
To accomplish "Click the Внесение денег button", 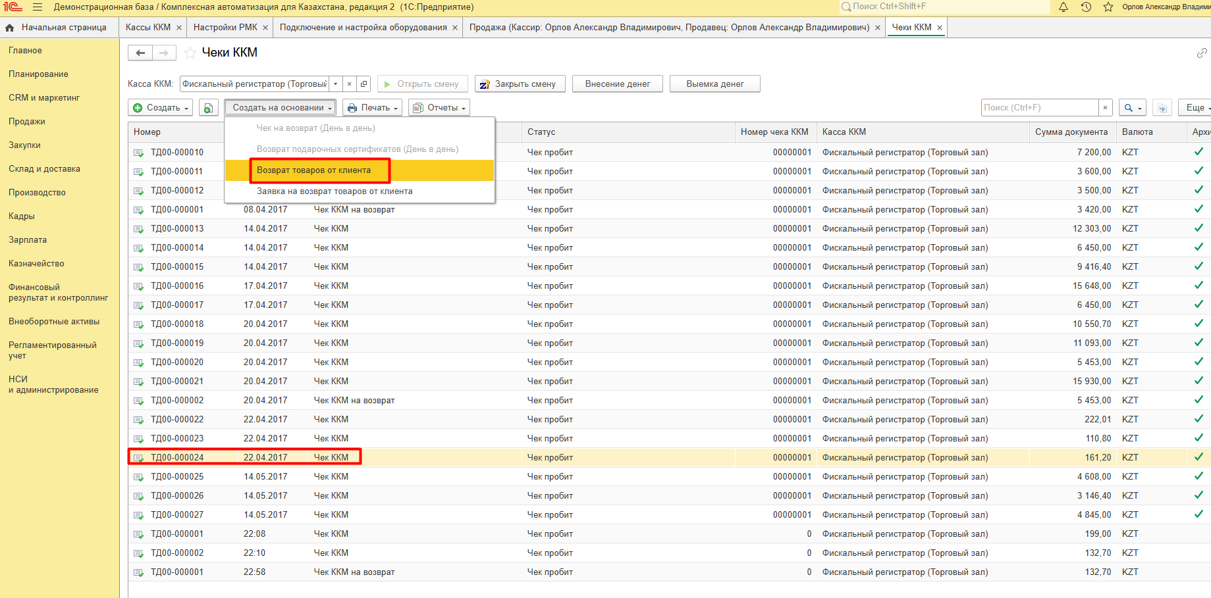I will (x=617, y=84).
